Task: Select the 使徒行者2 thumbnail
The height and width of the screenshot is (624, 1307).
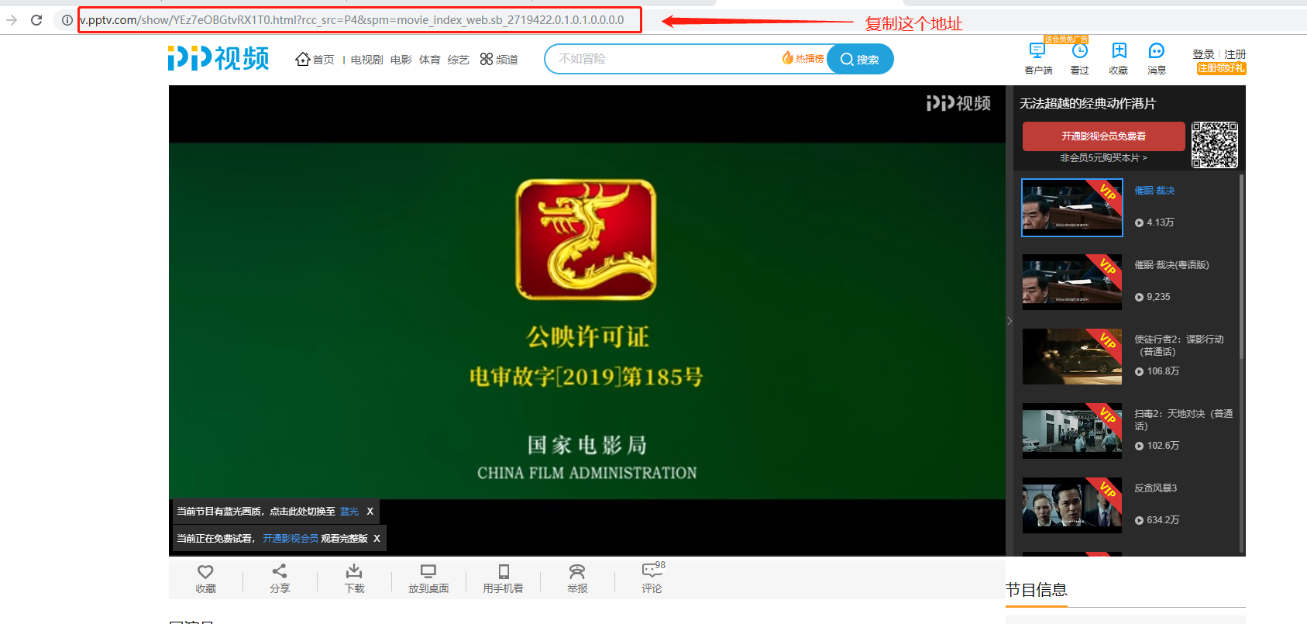Action: 1072,357
